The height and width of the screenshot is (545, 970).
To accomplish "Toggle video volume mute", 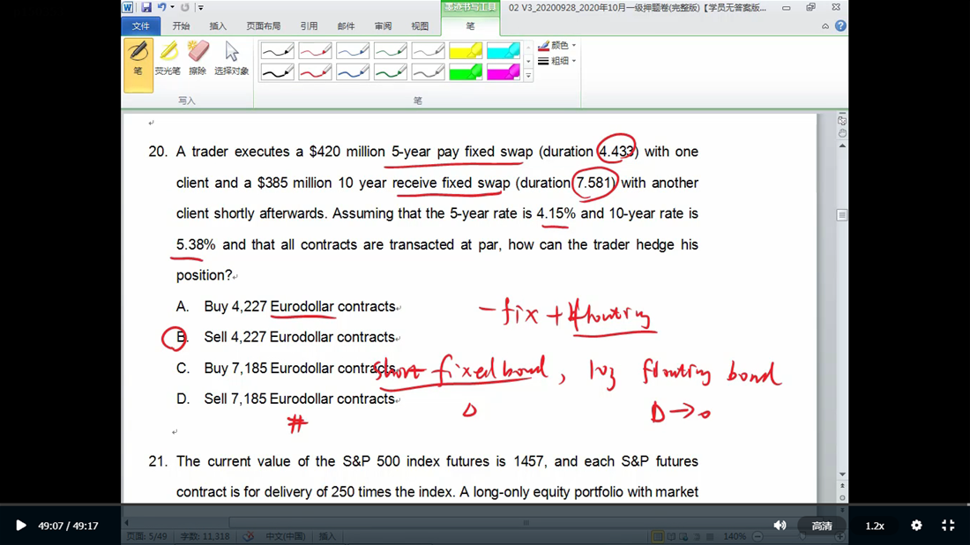I will click(x=780, y=526).
